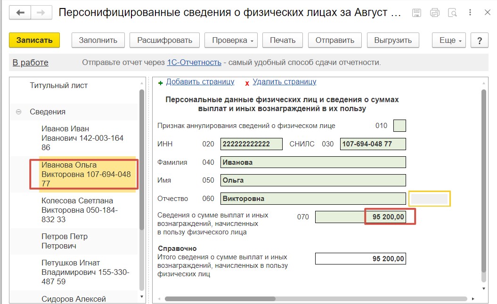Click the Отчество field Викторовна
The width and height of the screenshot is (497, 304).
pyautogui.click(x=313, y=199)
